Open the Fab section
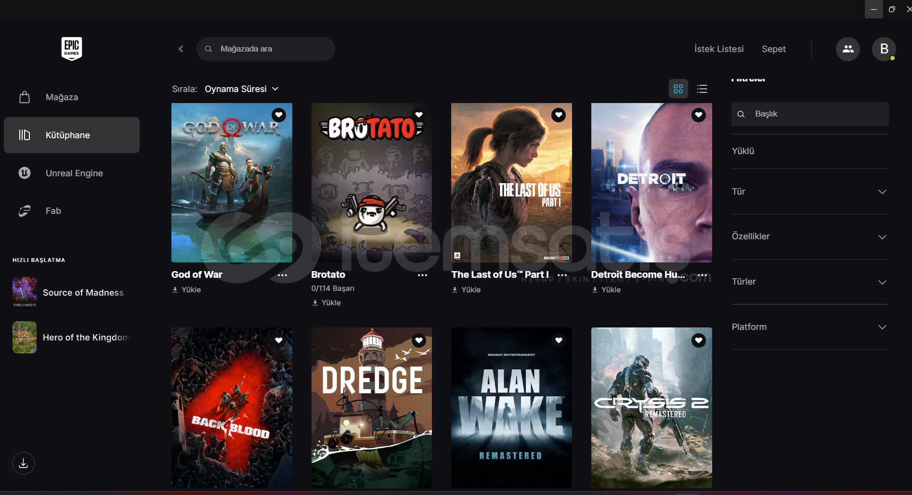 [x=72, y=211]
